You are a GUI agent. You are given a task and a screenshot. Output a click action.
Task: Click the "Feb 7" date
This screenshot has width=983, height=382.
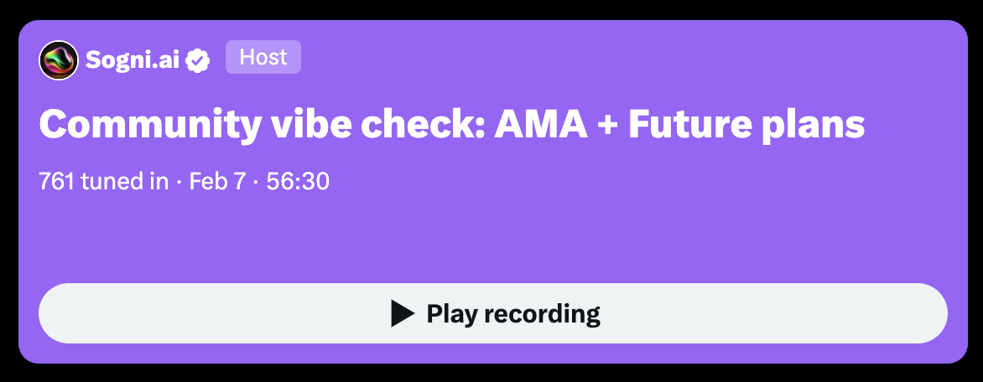pyautogui.click(x=217, y=181)
